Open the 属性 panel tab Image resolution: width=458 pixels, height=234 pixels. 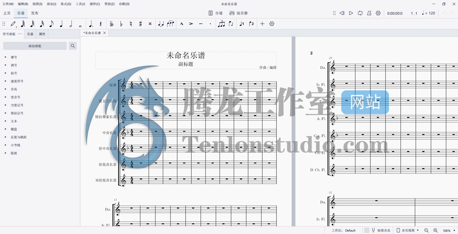(x=42, y=34)
